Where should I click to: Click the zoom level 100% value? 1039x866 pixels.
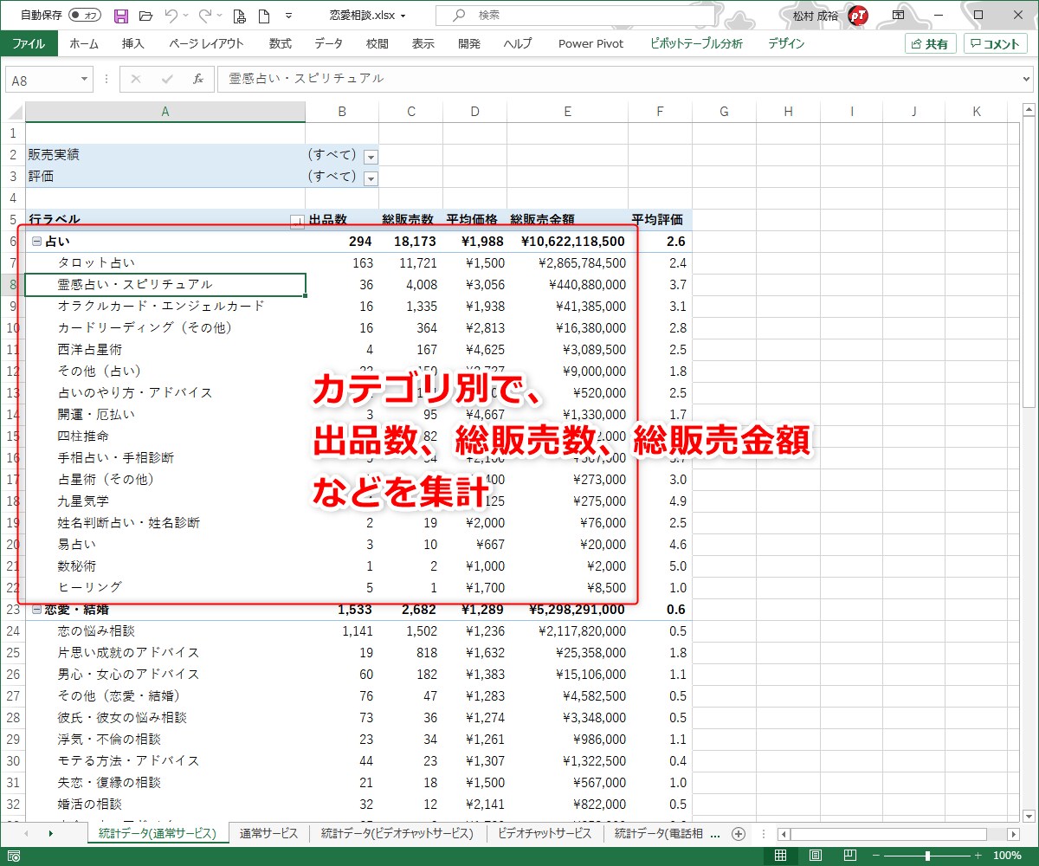(x=1007, y=856)
